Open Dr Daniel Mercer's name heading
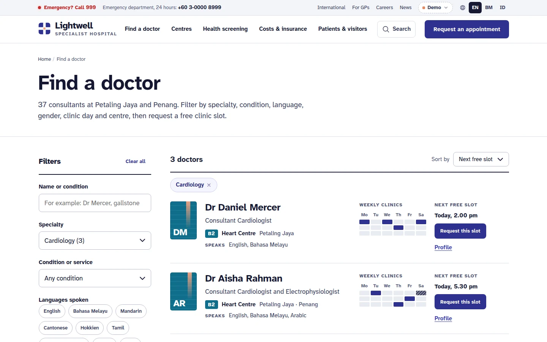 tap(243, 207)
